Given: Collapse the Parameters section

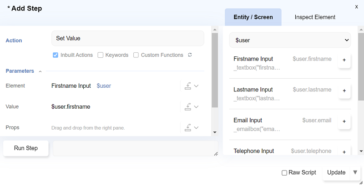Looking at the screenshot, I should click(40, 71).
